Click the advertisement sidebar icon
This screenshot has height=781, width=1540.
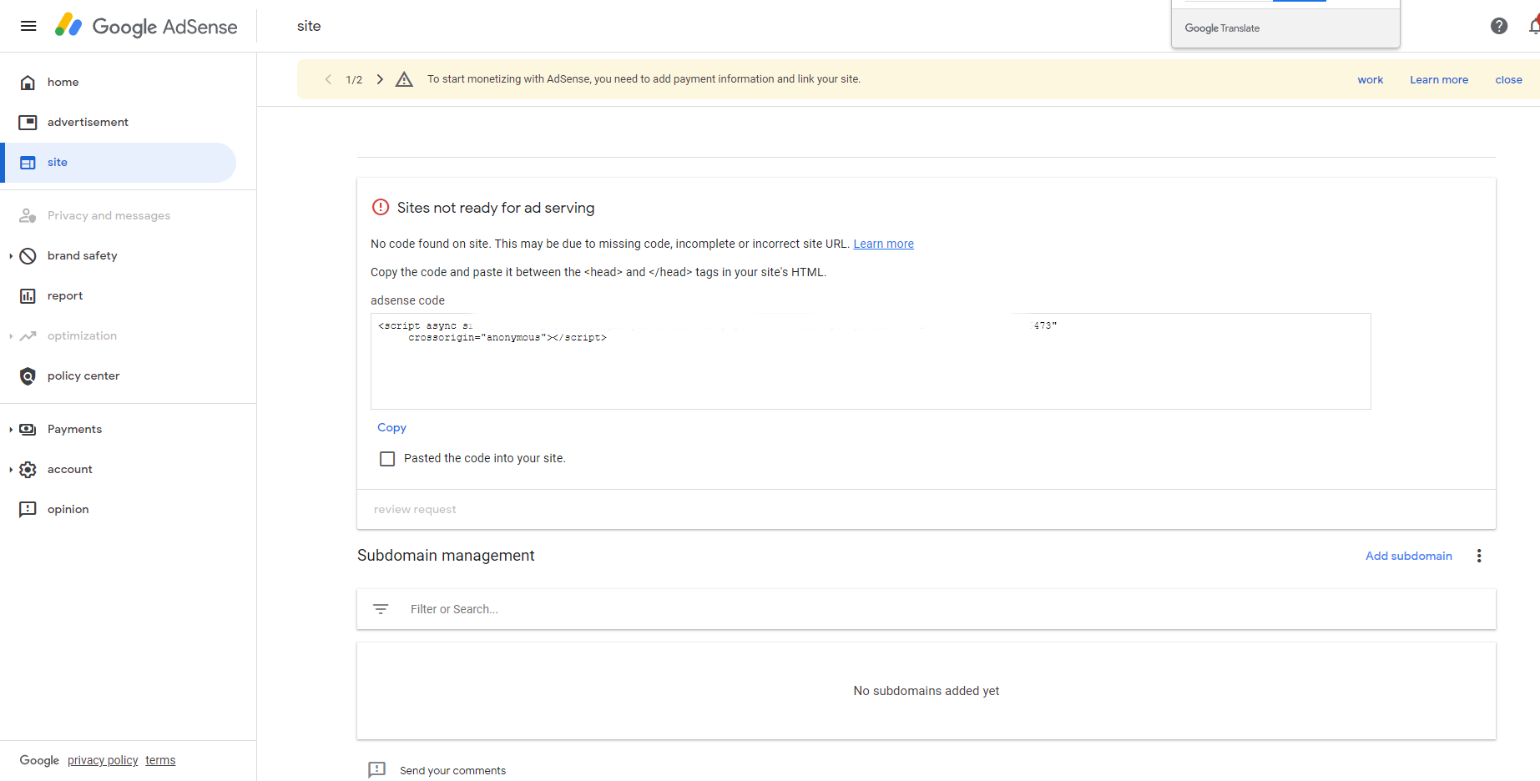click(28, 122)
